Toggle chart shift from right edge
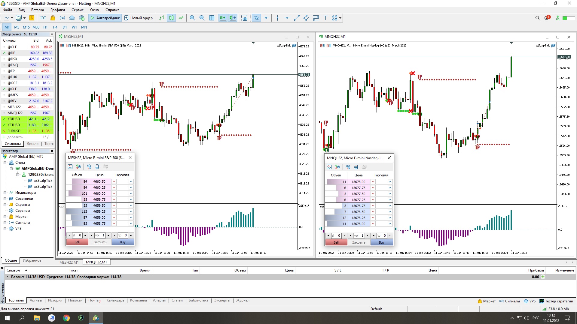Image resolution: width=577 pixels, height=324 pixels. (233, 18)
